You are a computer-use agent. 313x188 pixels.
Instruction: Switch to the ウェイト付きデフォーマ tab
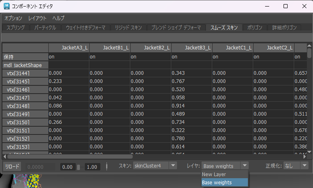(x=86, y=27)
